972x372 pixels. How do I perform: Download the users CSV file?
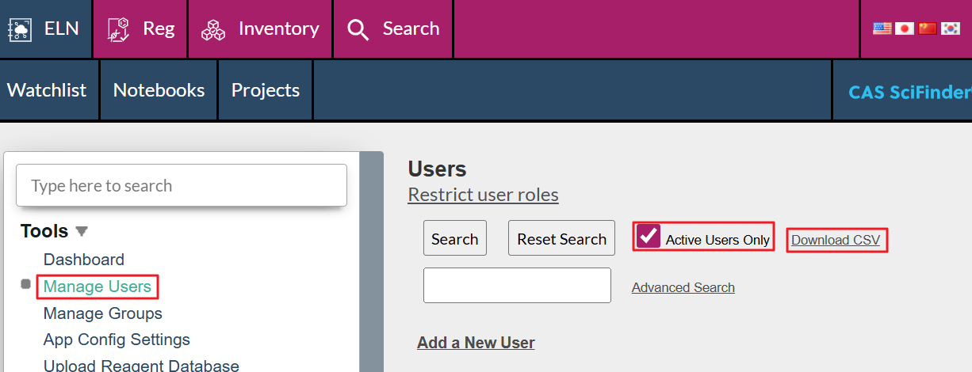pos(836,240)
